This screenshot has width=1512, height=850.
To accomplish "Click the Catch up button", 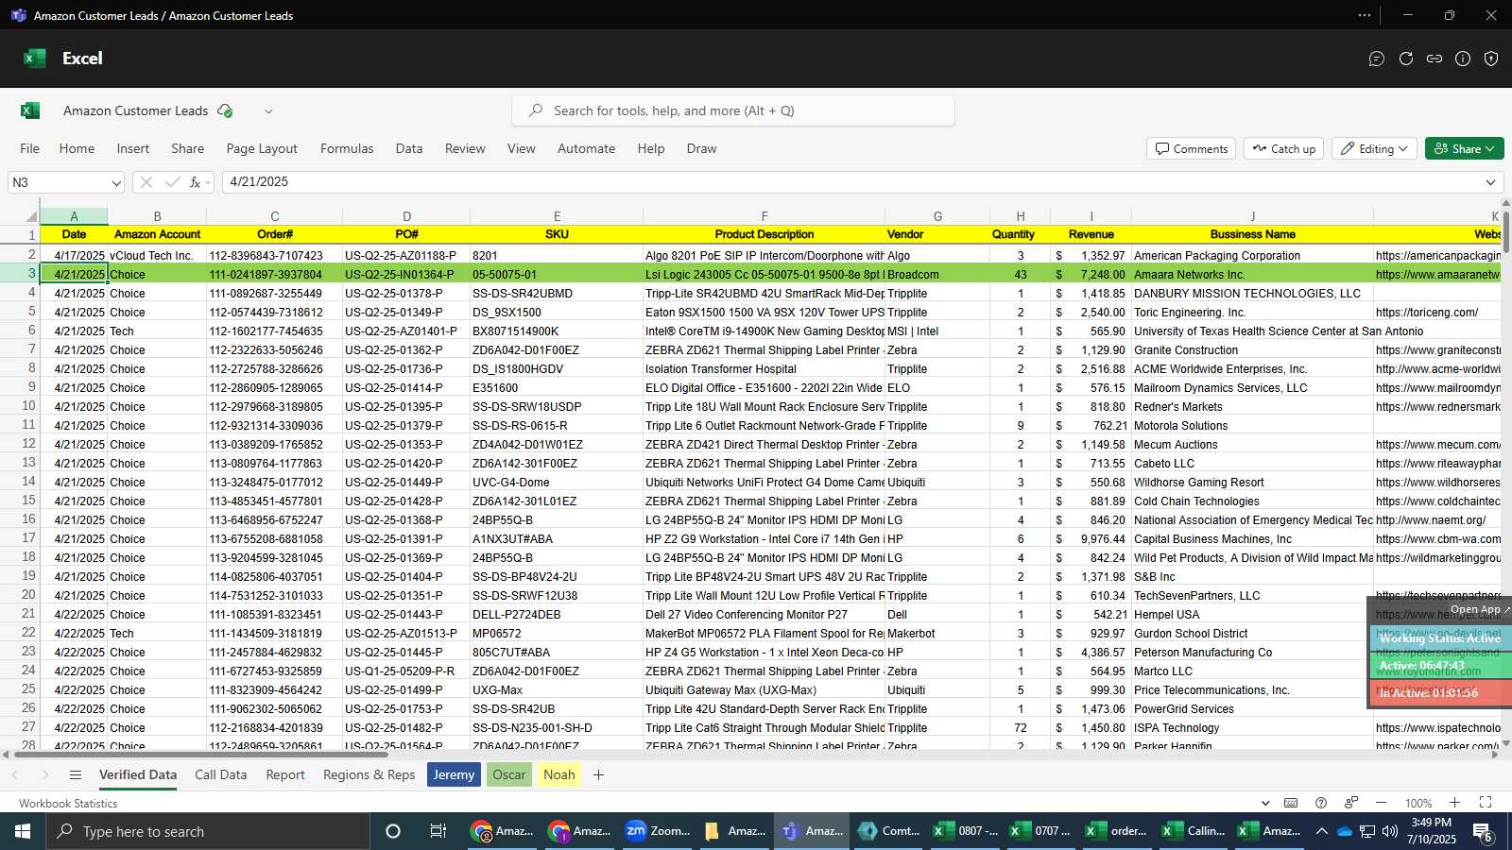I will 1284,148.
